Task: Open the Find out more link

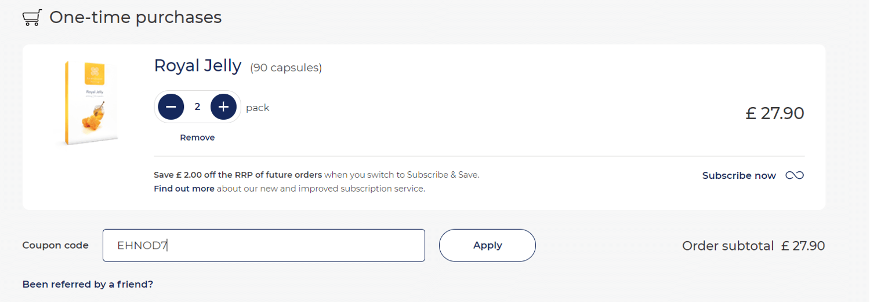Action: point(184,189)
